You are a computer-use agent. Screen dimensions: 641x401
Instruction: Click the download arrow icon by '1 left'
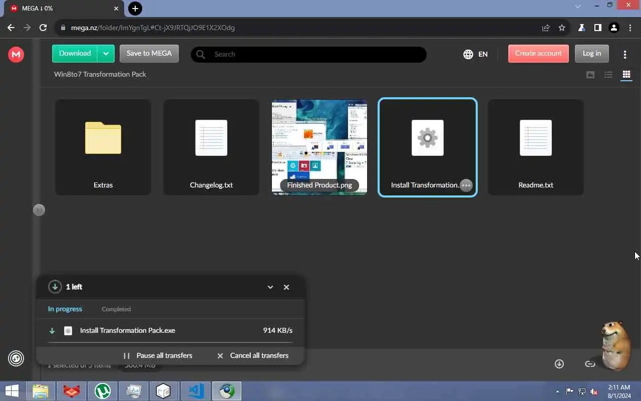point(55,287)
